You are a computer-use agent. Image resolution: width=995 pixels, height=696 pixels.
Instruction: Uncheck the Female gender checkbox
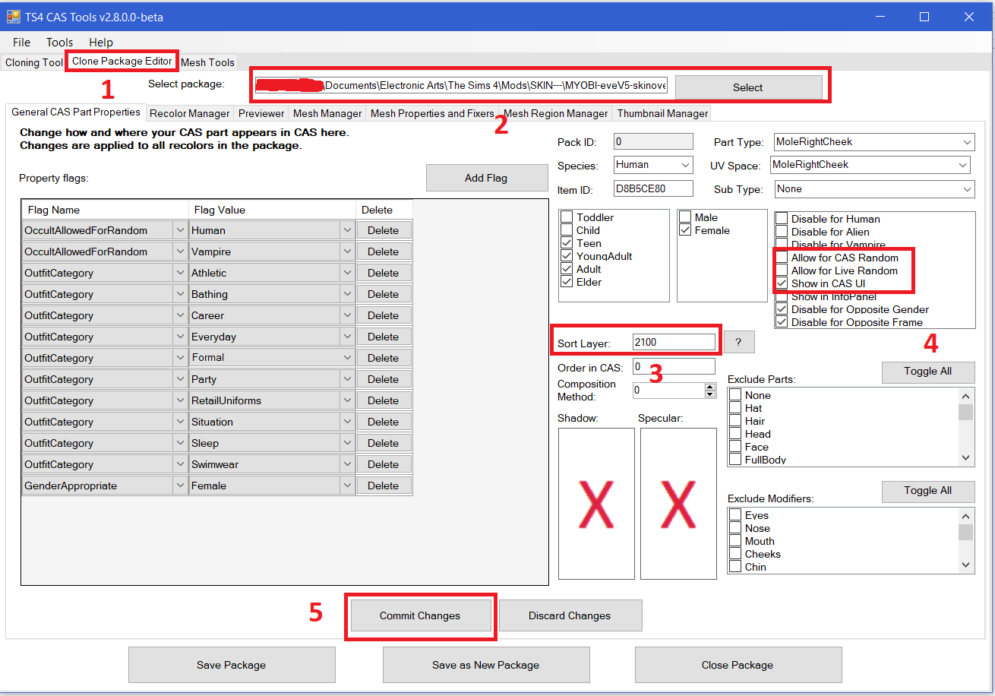tap(685, 230)
